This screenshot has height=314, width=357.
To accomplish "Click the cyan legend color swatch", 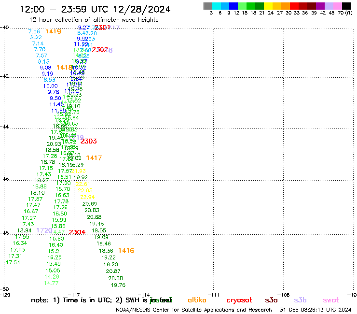I will [217, 6].
